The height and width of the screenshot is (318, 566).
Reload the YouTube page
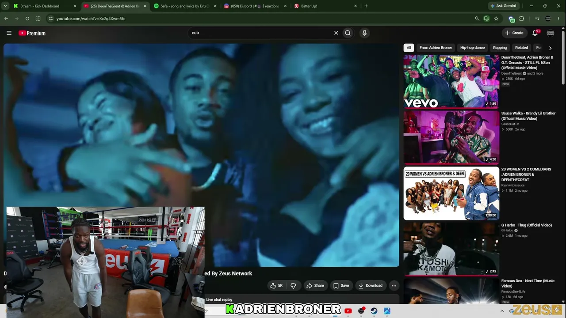coord(27,19)
